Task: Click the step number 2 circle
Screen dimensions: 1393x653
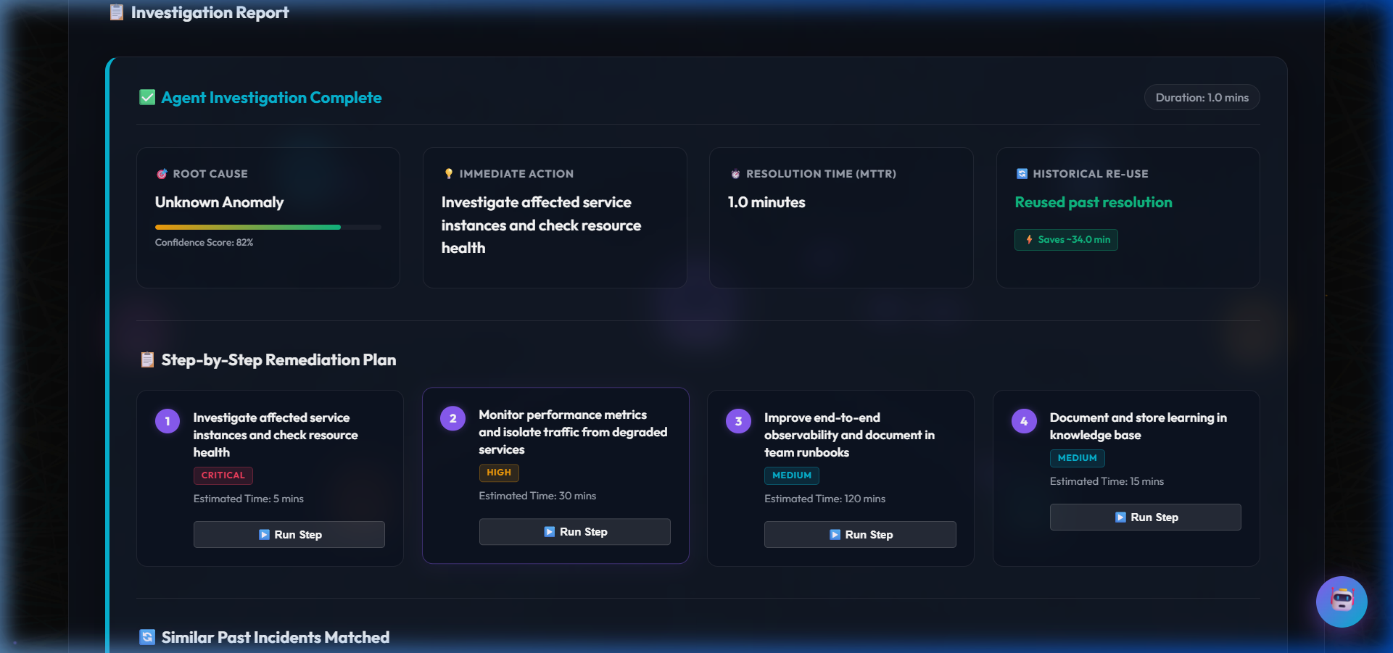Action: click(453, 418)
